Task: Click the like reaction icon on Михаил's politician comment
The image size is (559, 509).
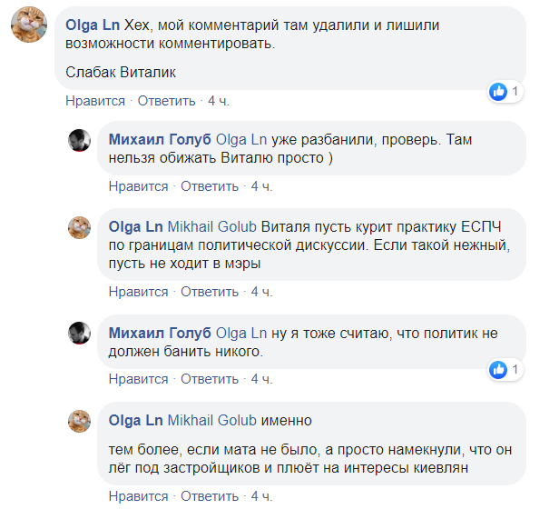Action: coord(498,370)
